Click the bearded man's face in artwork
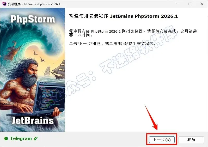Screen dimensions: 208x147 coord(33,71)
